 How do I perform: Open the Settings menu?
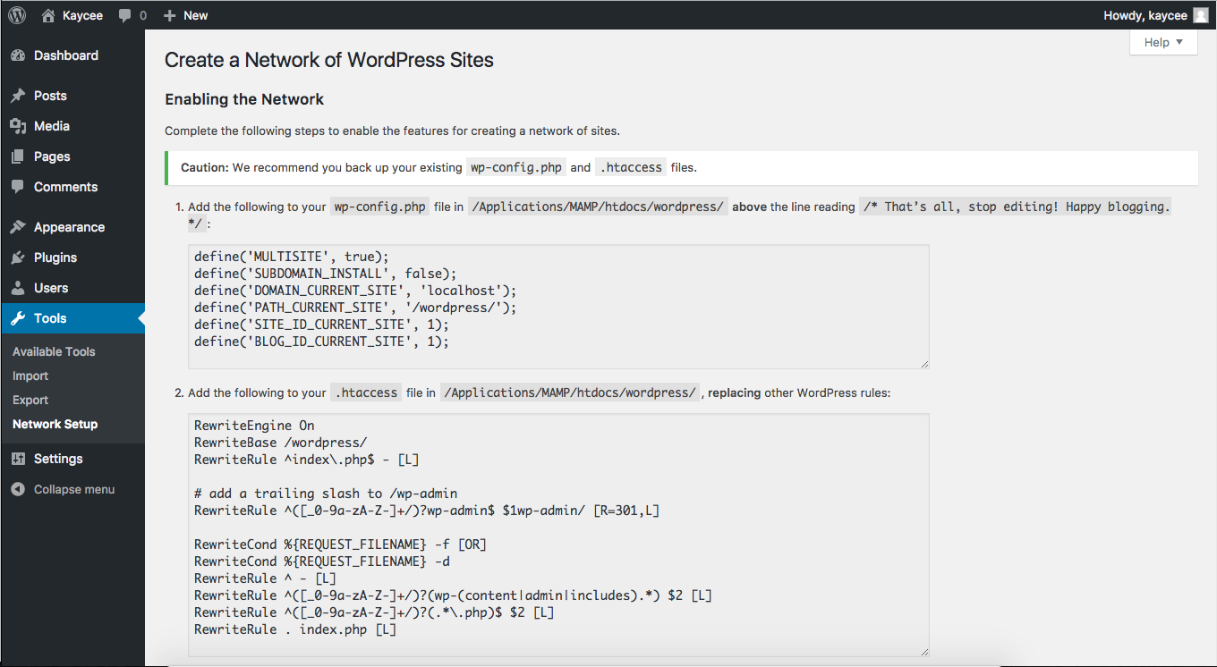click(x=58, y=459)
